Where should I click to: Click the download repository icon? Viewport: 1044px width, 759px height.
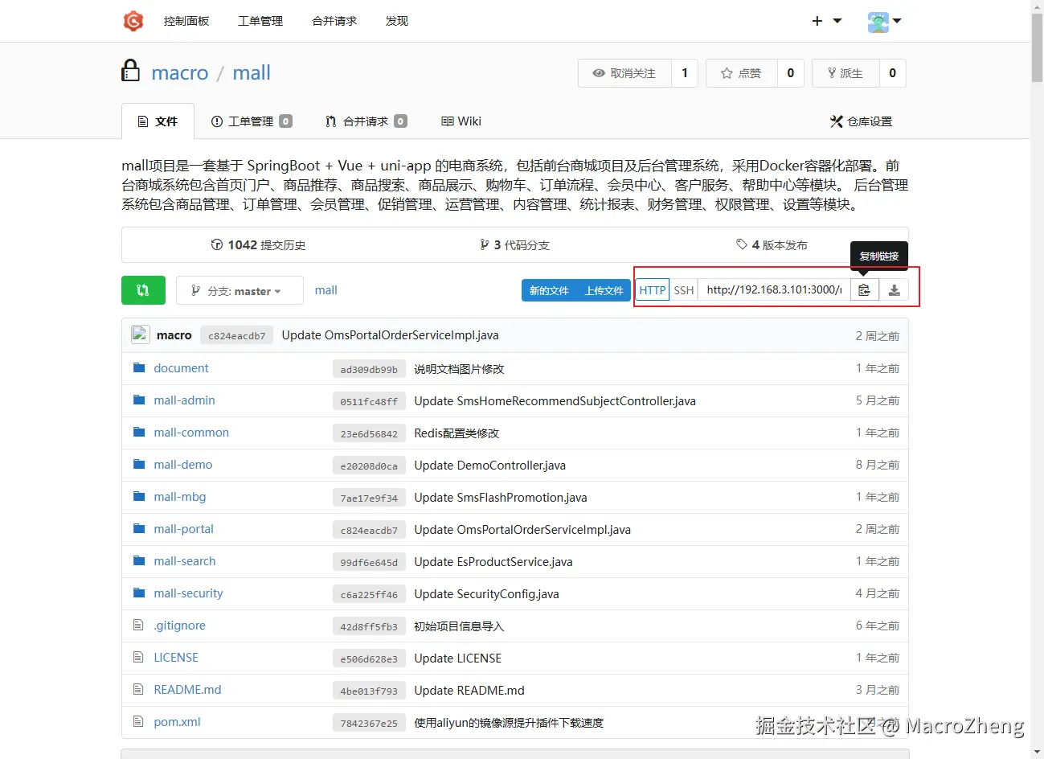(895, 290)
